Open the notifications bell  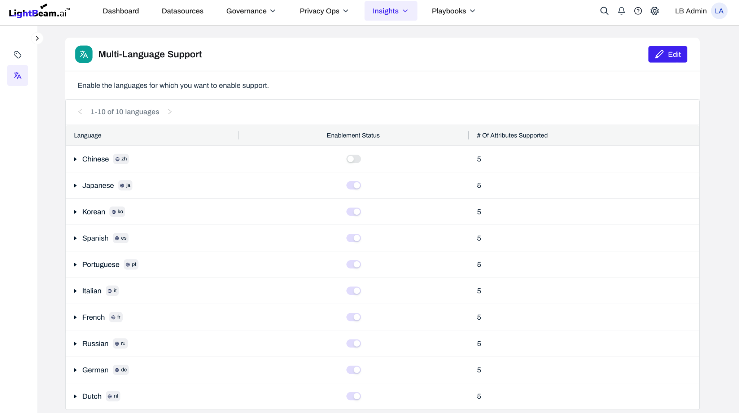621,11
